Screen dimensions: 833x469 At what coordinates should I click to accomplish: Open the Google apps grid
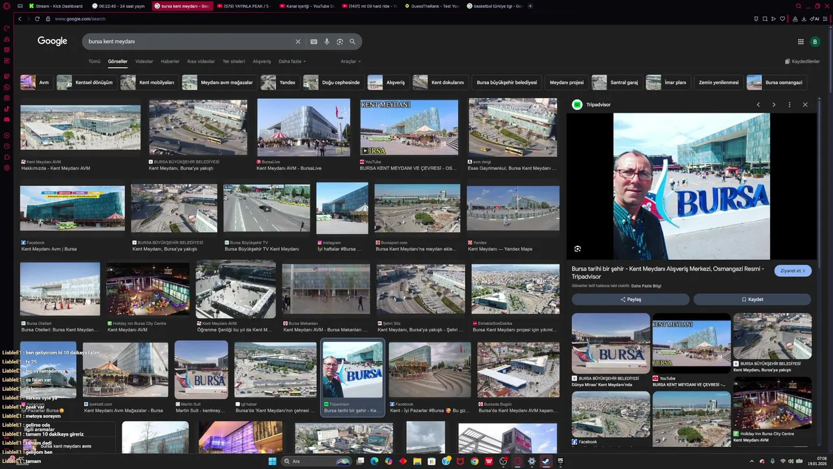(800, 42)
